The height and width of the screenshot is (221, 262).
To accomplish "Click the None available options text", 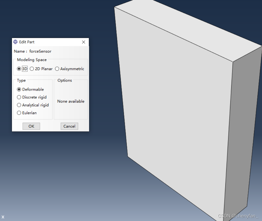I will (x=71, y=101).
